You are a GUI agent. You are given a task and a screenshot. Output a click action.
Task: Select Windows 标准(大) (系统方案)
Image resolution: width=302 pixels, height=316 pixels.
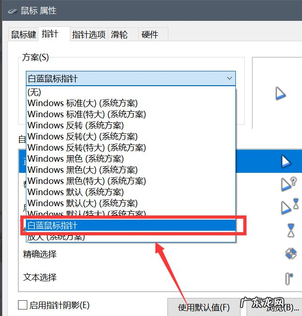coord(131,103)
